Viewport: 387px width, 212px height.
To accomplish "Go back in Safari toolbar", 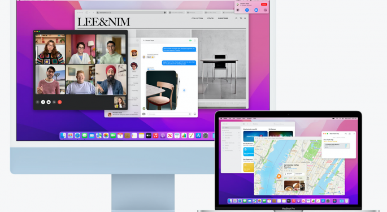I will click(x=94, y=12).
